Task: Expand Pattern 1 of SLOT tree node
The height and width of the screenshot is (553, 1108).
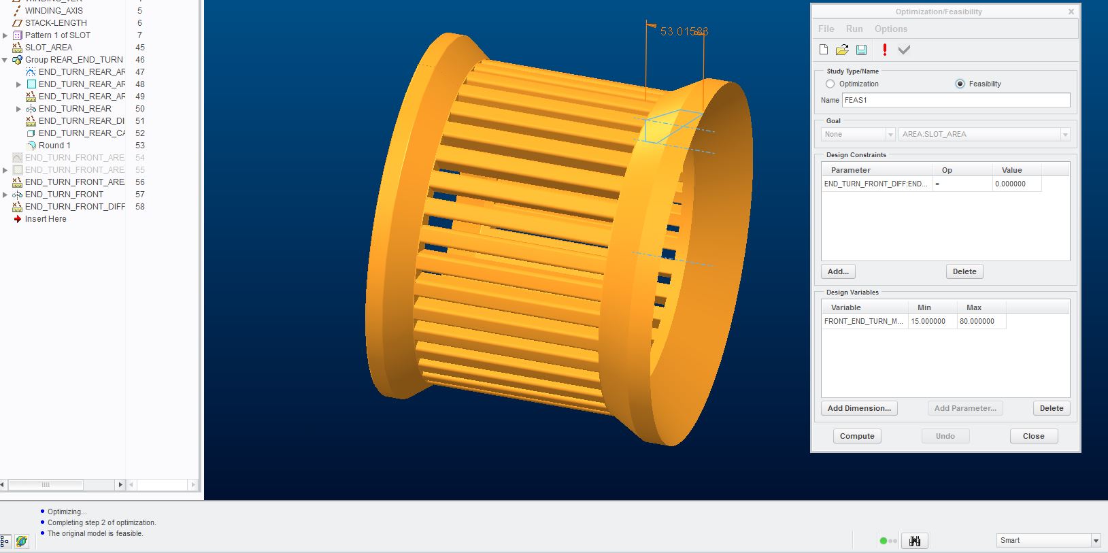Action: [5, 35]
